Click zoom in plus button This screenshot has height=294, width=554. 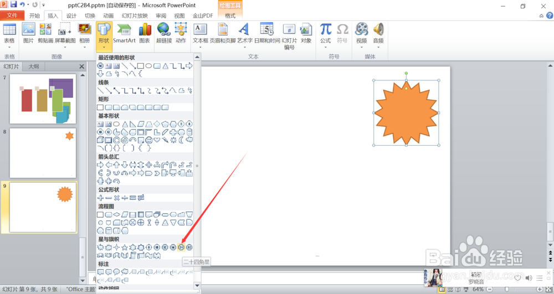(540, 289)
